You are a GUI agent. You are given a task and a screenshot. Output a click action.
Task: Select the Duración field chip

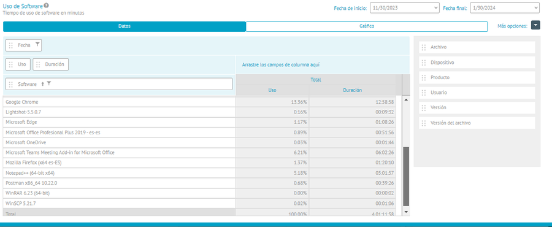tap(51, 64)
